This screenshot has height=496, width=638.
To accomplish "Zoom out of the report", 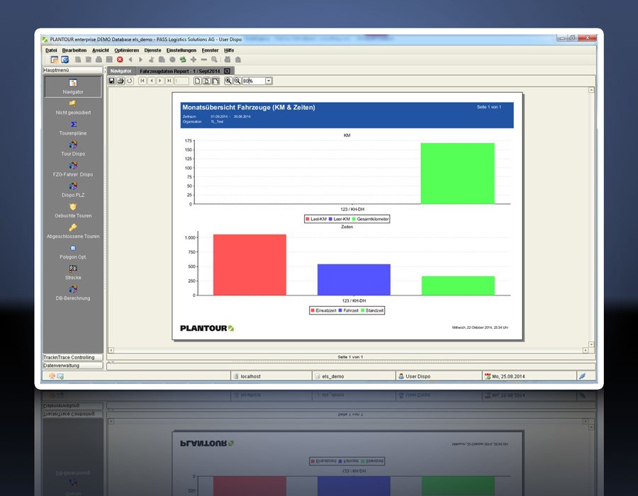I will click(x=237, y=81).
